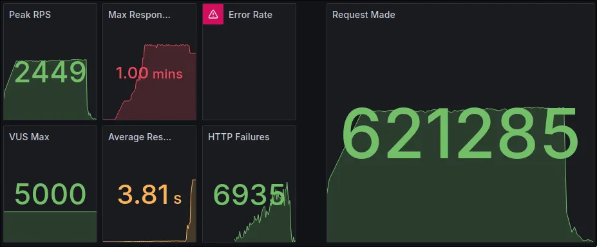Open the Peak RPS panel title
Viewport: 597px width, 247px height.
(x=30, y=15)
